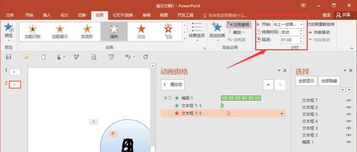Hide 文本框 6 with its eye icon

coord(349,107)
